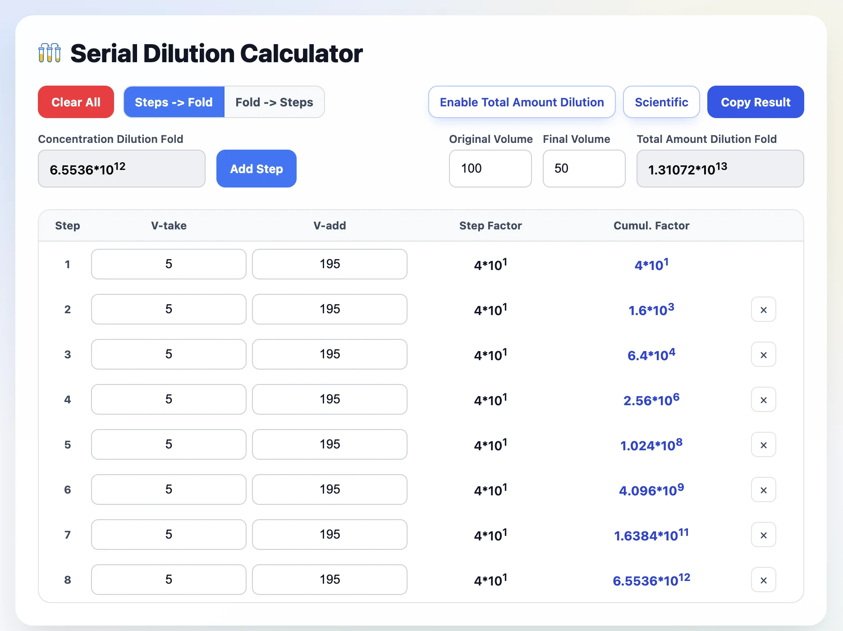The image size is (843, 631).
Task: Remove step 8 with its X icon
Action: [763, 580]
